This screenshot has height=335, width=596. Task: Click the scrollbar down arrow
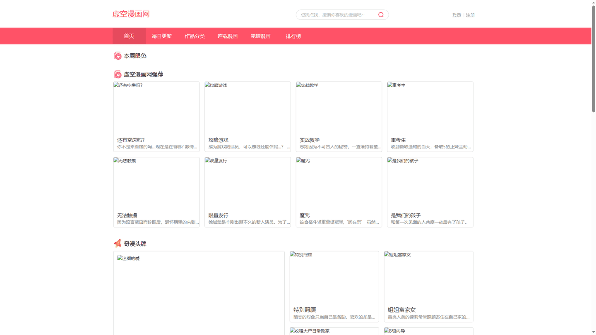[x=594, y=332]
